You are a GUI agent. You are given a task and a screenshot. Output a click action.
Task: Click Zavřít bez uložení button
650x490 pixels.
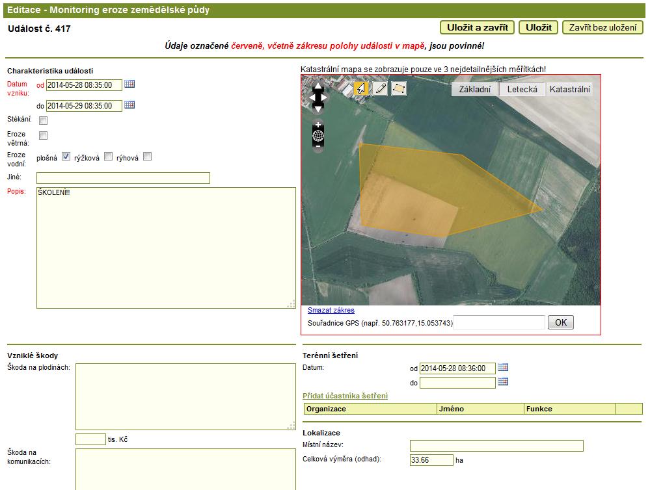[x=603, y=28]
